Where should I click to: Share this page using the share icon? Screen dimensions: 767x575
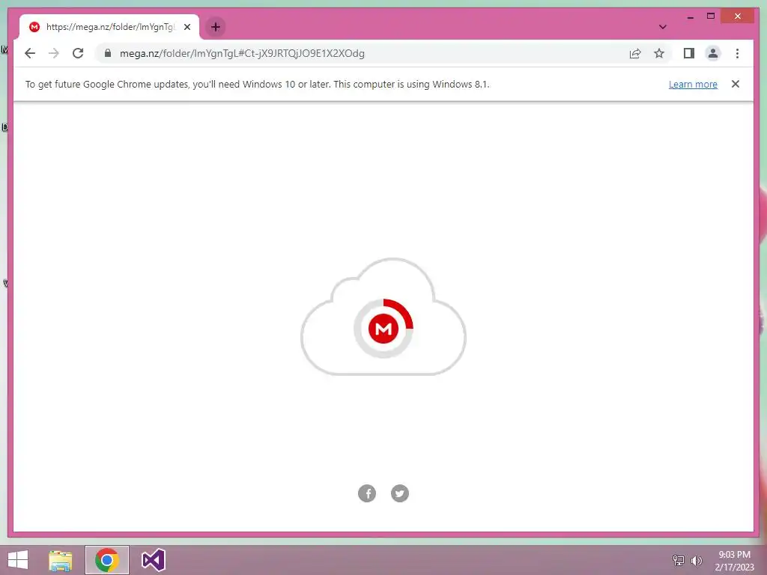(x=635, y=53)
